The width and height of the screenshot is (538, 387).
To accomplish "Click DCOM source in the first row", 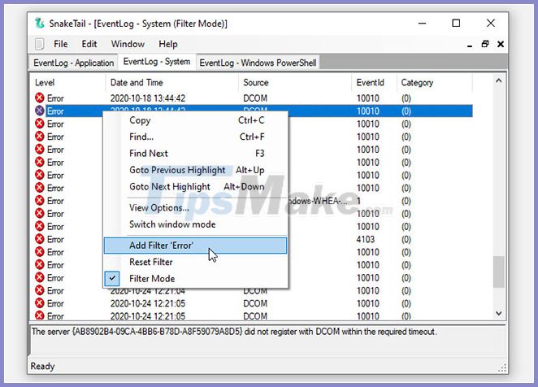I will (255, 98).
